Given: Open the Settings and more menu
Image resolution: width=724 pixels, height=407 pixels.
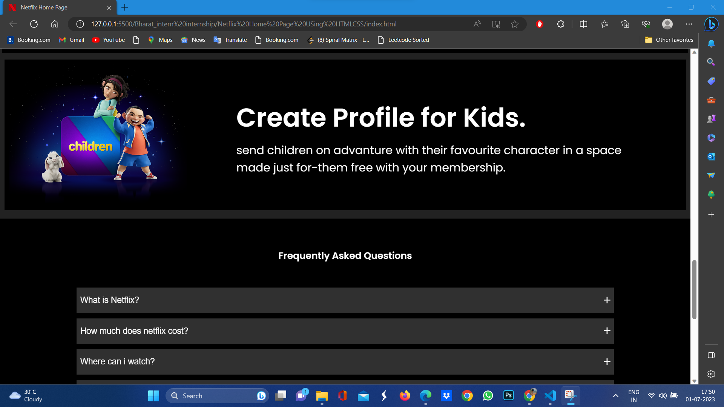Looking at the screenshot, I should 689,24.
